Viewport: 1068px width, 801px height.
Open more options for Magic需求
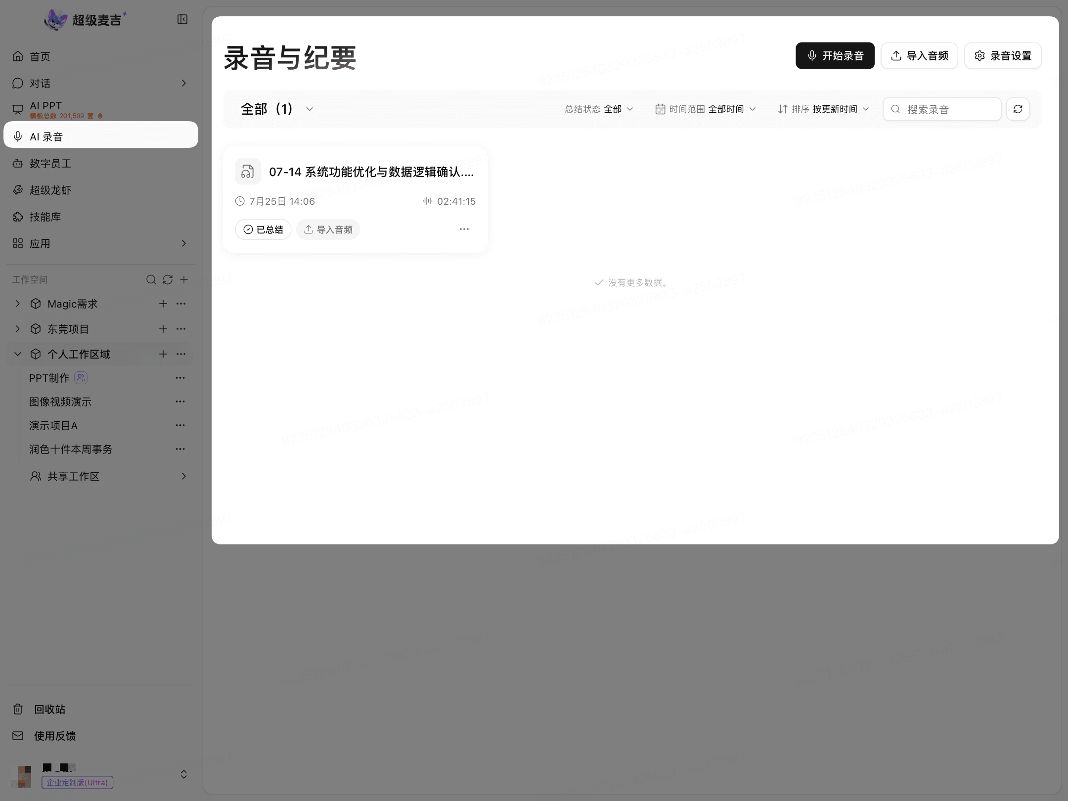pos(181,304)
